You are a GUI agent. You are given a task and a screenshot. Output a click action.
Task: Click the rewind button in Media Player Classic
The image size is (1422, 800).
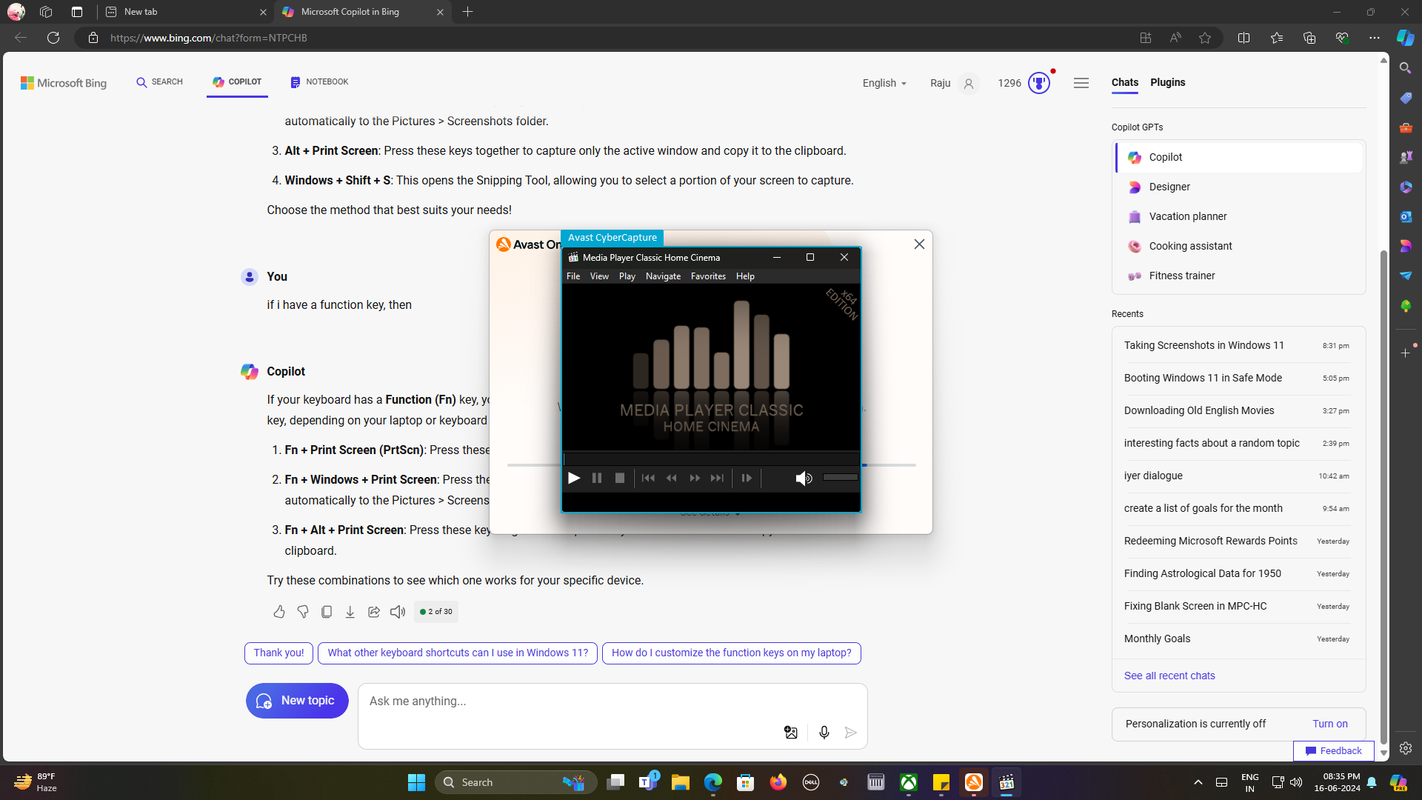(x=672, y=479)
